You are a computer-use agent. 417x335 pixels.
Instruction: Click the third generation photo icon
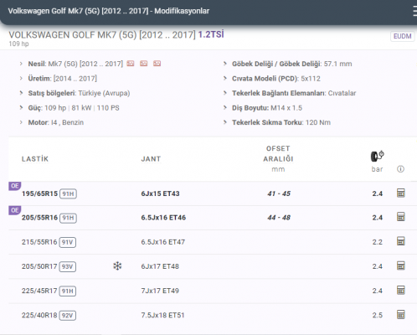[x=157, y=64]
